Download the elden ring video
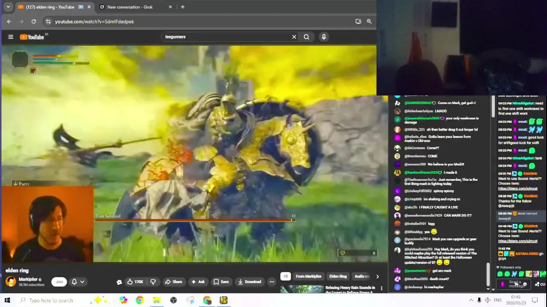547x307 pixels. (250, 281)
